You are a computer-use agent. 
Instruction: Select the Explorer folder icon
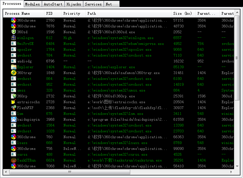click(x=14, y=67)
